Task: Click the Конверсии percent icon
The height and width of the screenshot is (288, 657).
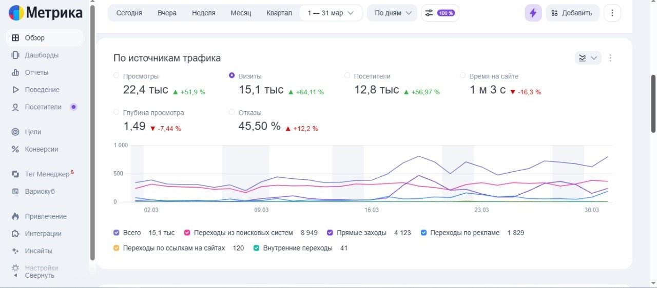Action: (x=15, y=149)
